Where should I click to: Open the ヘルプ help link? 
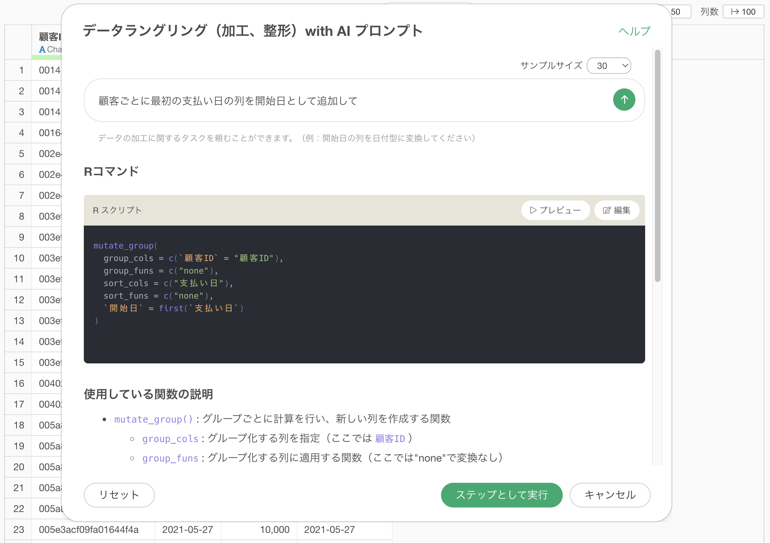click(x=634, y=31)
